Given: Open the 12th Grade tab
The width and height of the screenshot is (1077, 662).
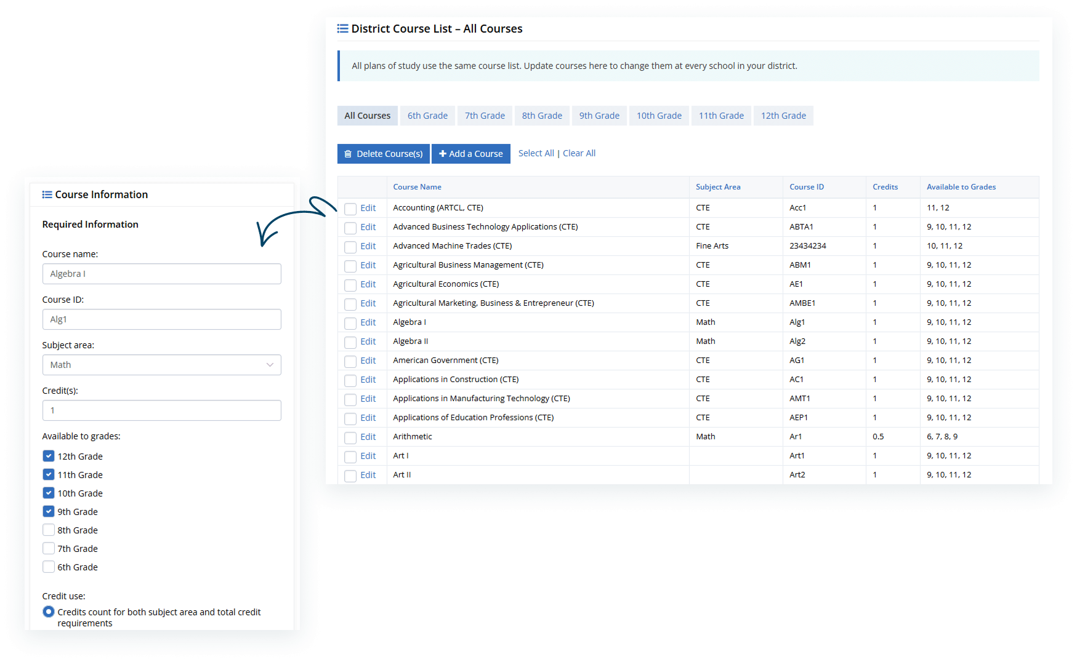Looking at the screenshot, I should (x=783, y=116).
